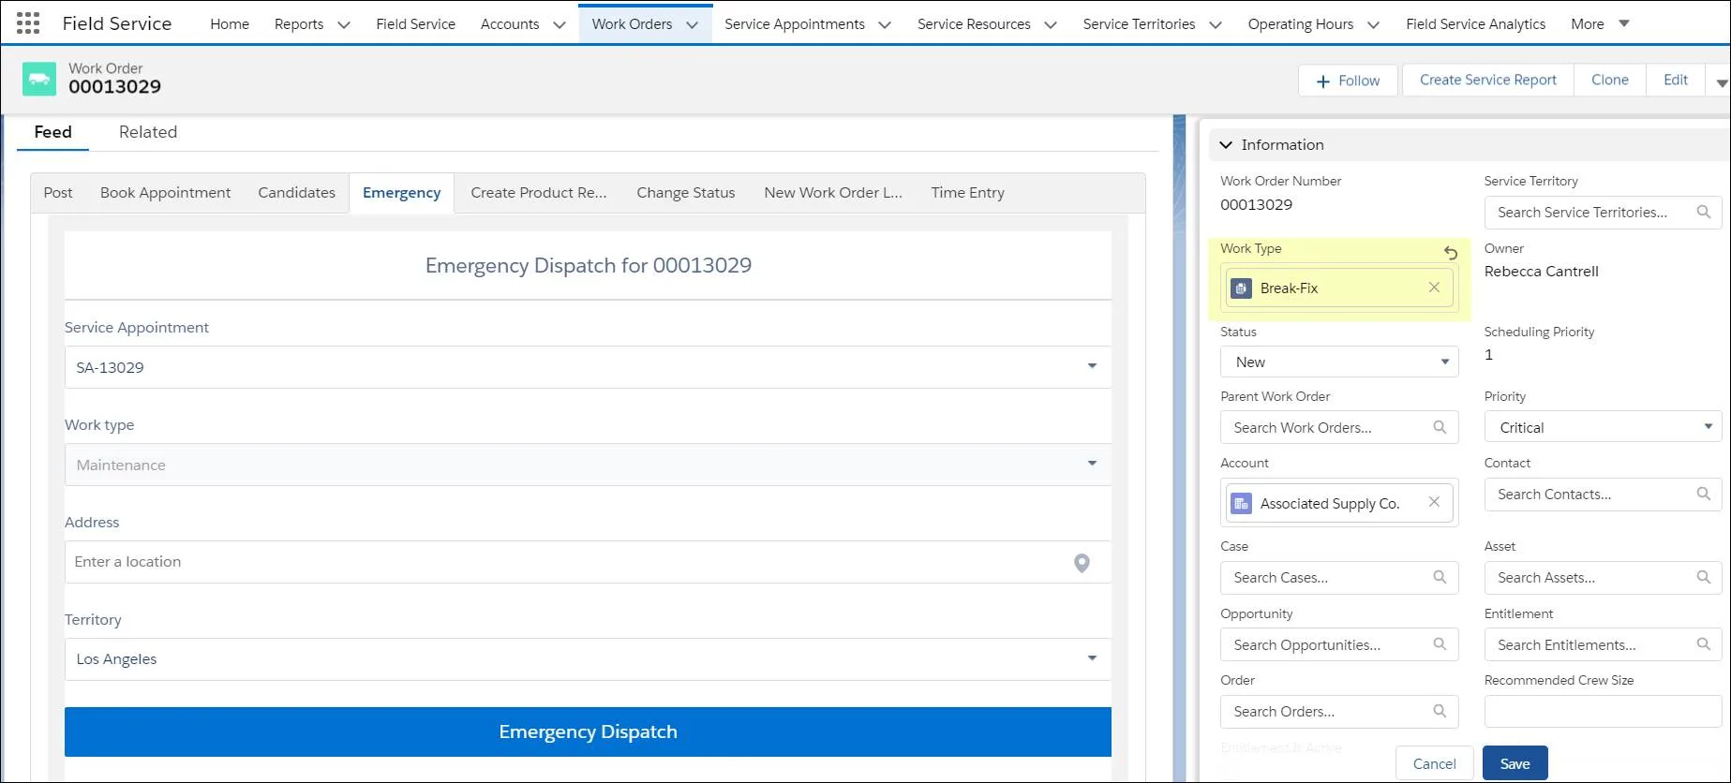
Task: Open Service Resources menu chevron
Action: point(1051,25)
